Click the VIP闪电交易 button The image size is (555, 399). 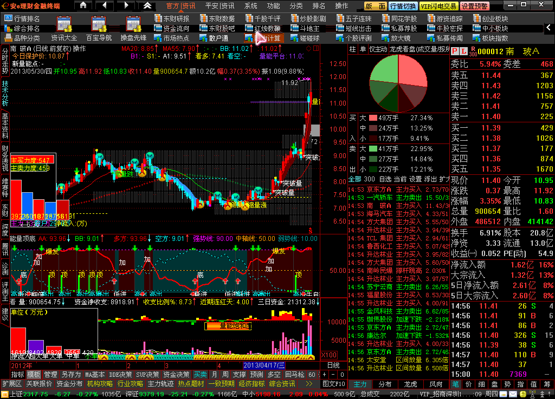tap(439, 6)
